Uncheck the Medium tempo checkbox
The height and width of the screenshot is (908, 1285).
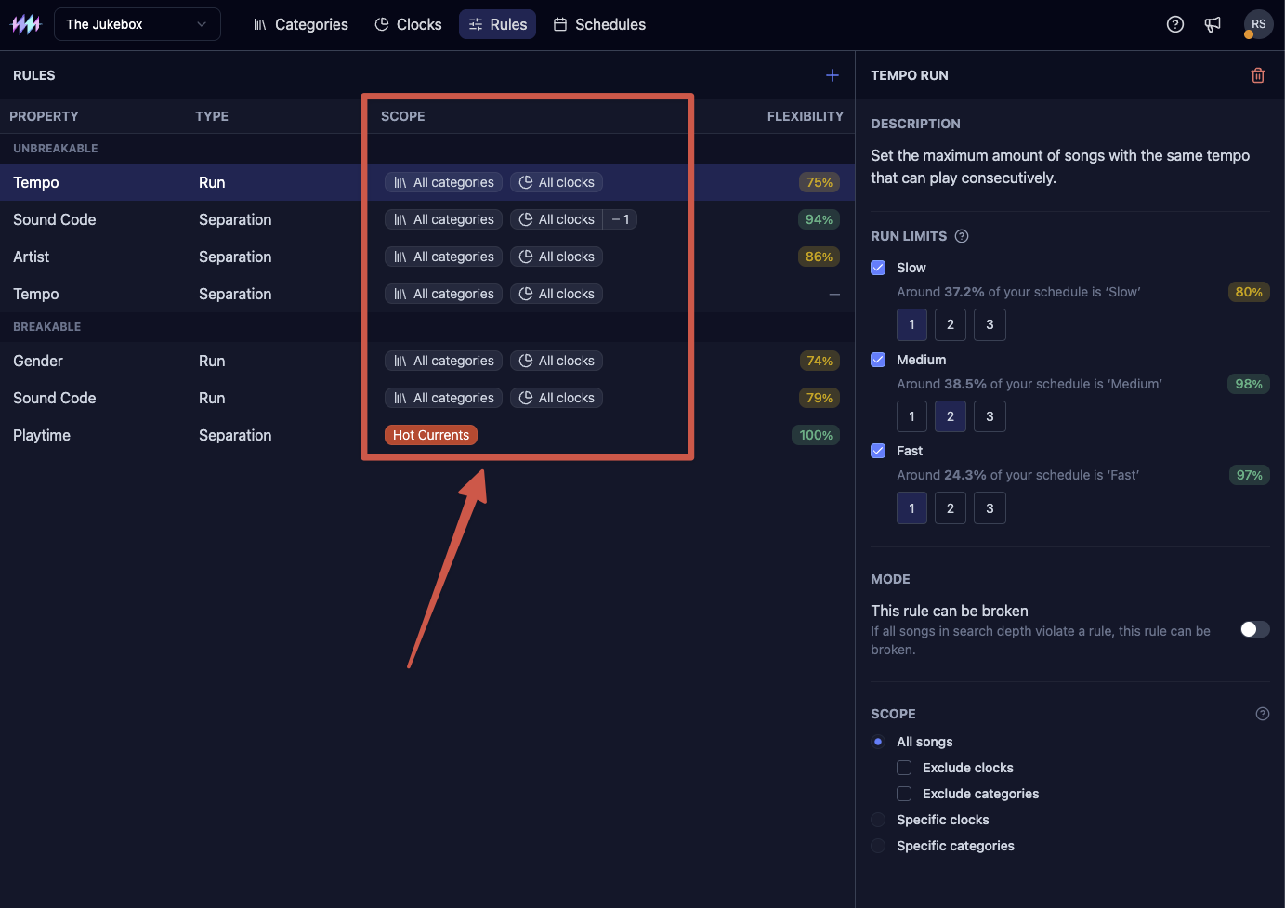[x=878, y=360]
